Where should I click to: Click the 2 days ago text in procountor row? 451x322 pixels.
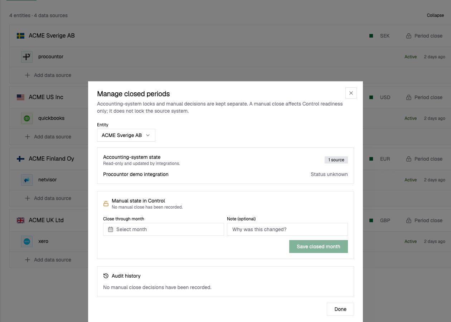(x=435, y=57)
